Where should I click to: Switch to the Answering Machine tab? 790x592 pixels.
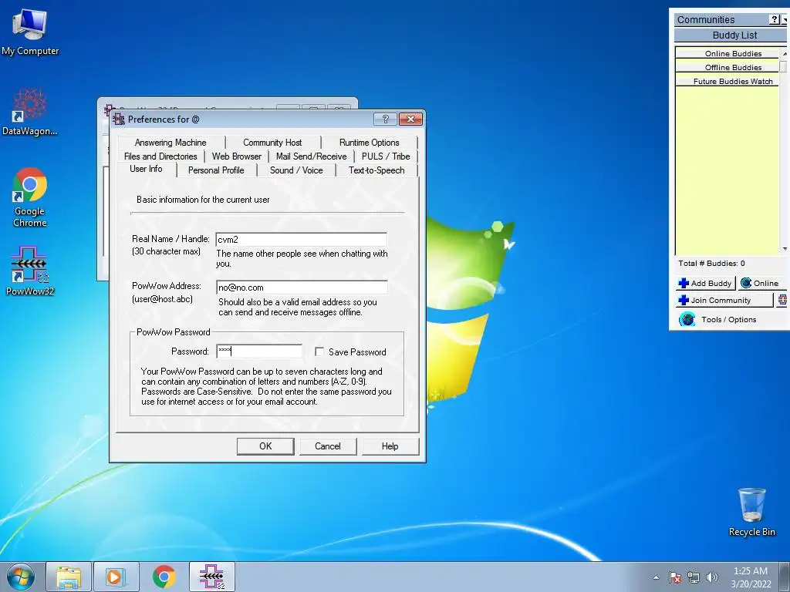pyautogui.click(x=170, y=143)
